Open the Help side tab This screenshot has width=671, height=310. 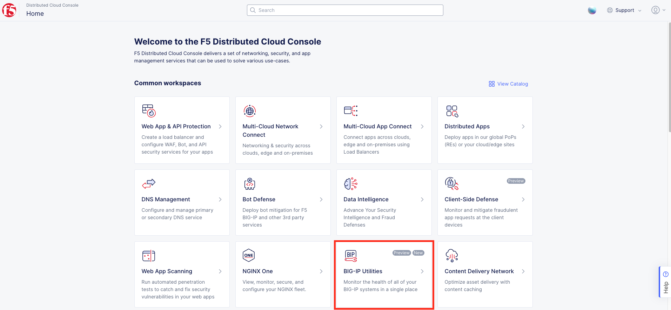[x=665, y=282]
